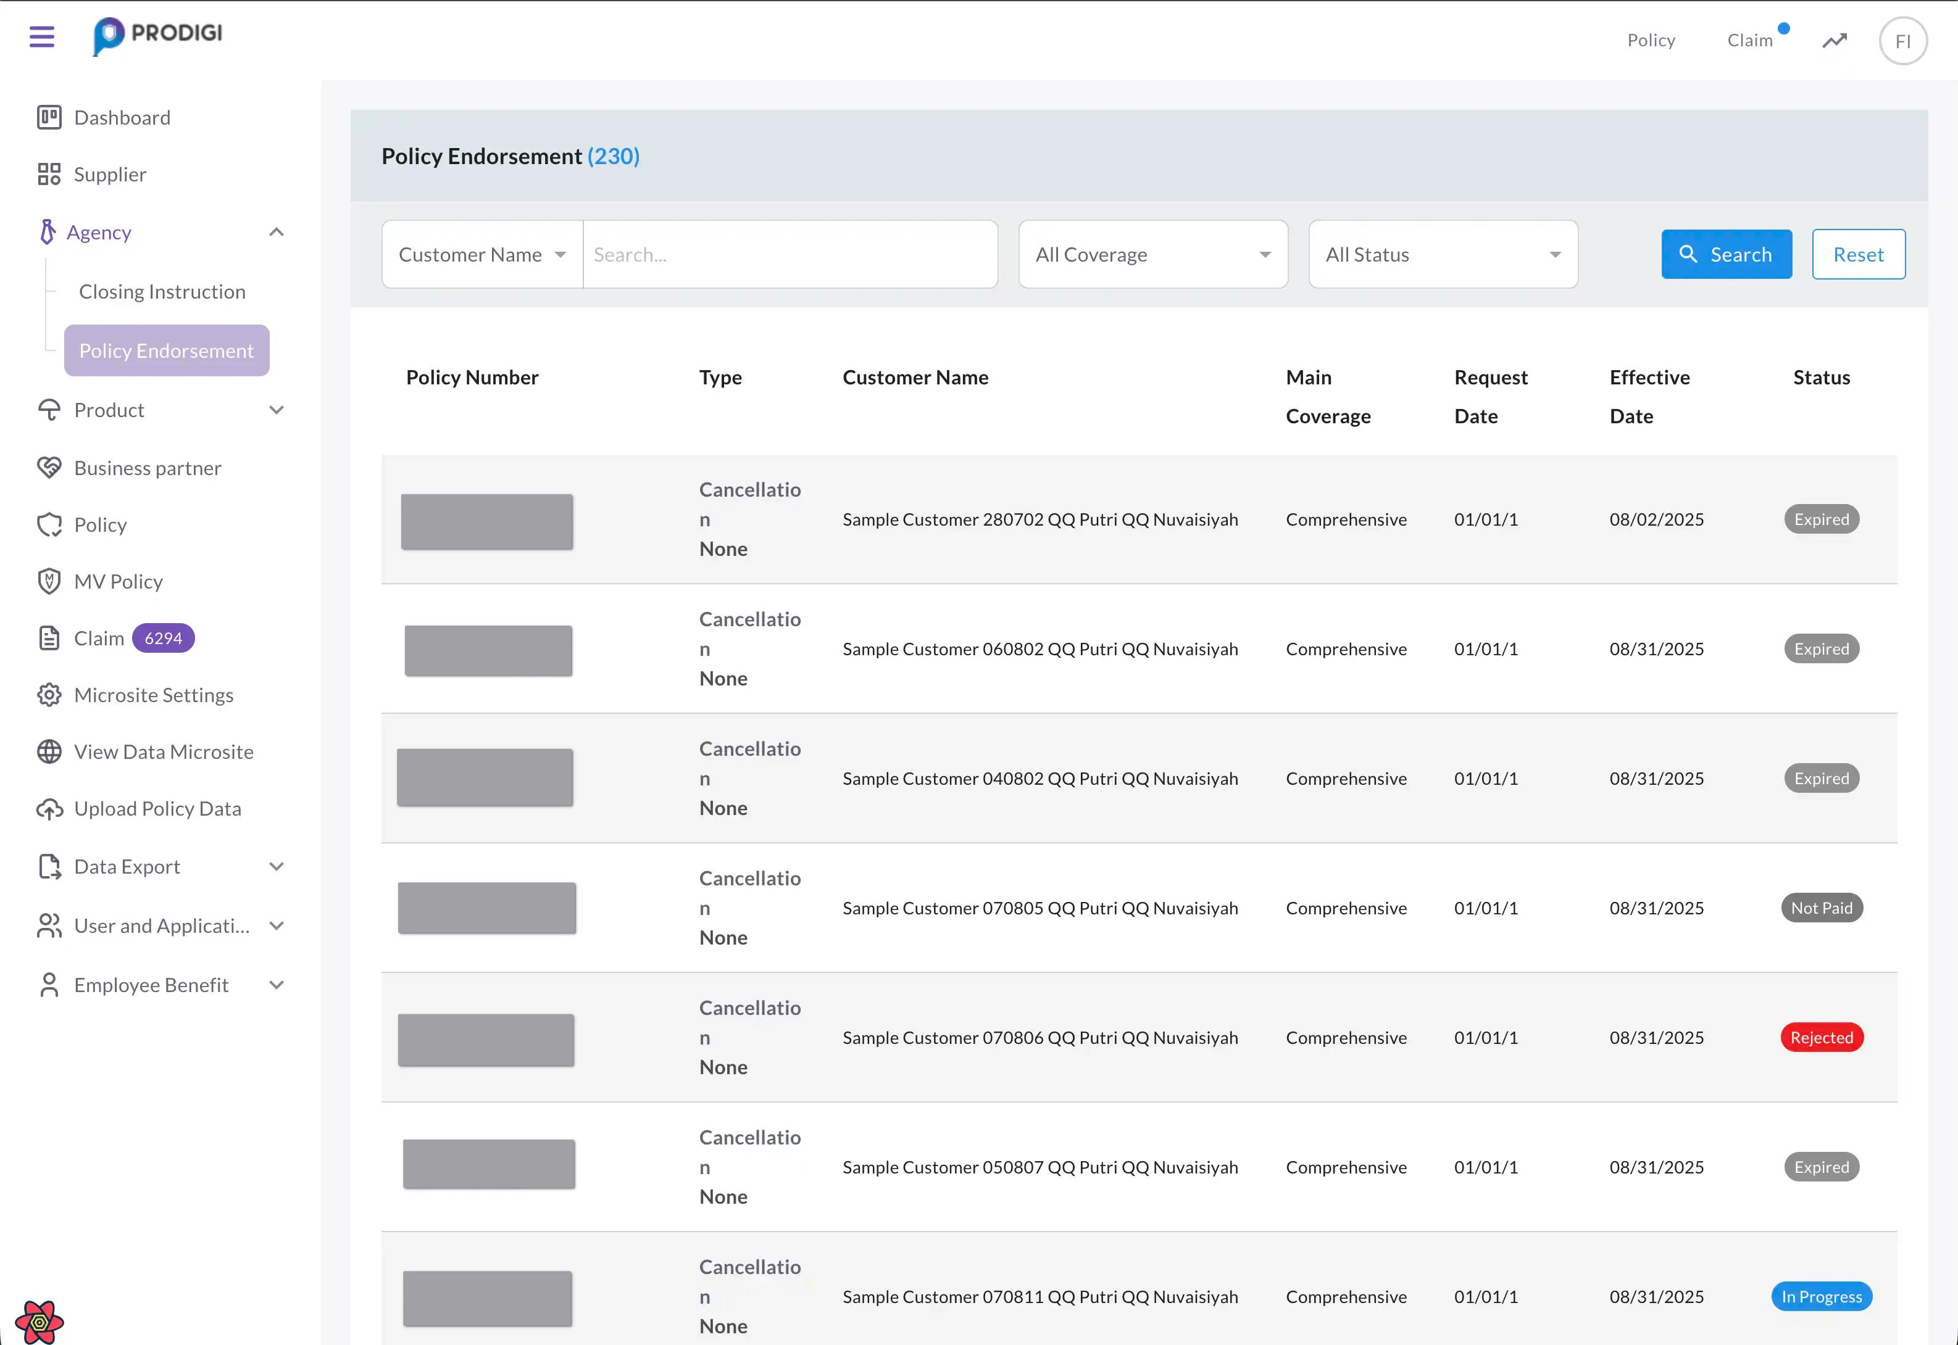Click the Search text input field
Screen dimensions: 1958x1345
tap(789, 255)
